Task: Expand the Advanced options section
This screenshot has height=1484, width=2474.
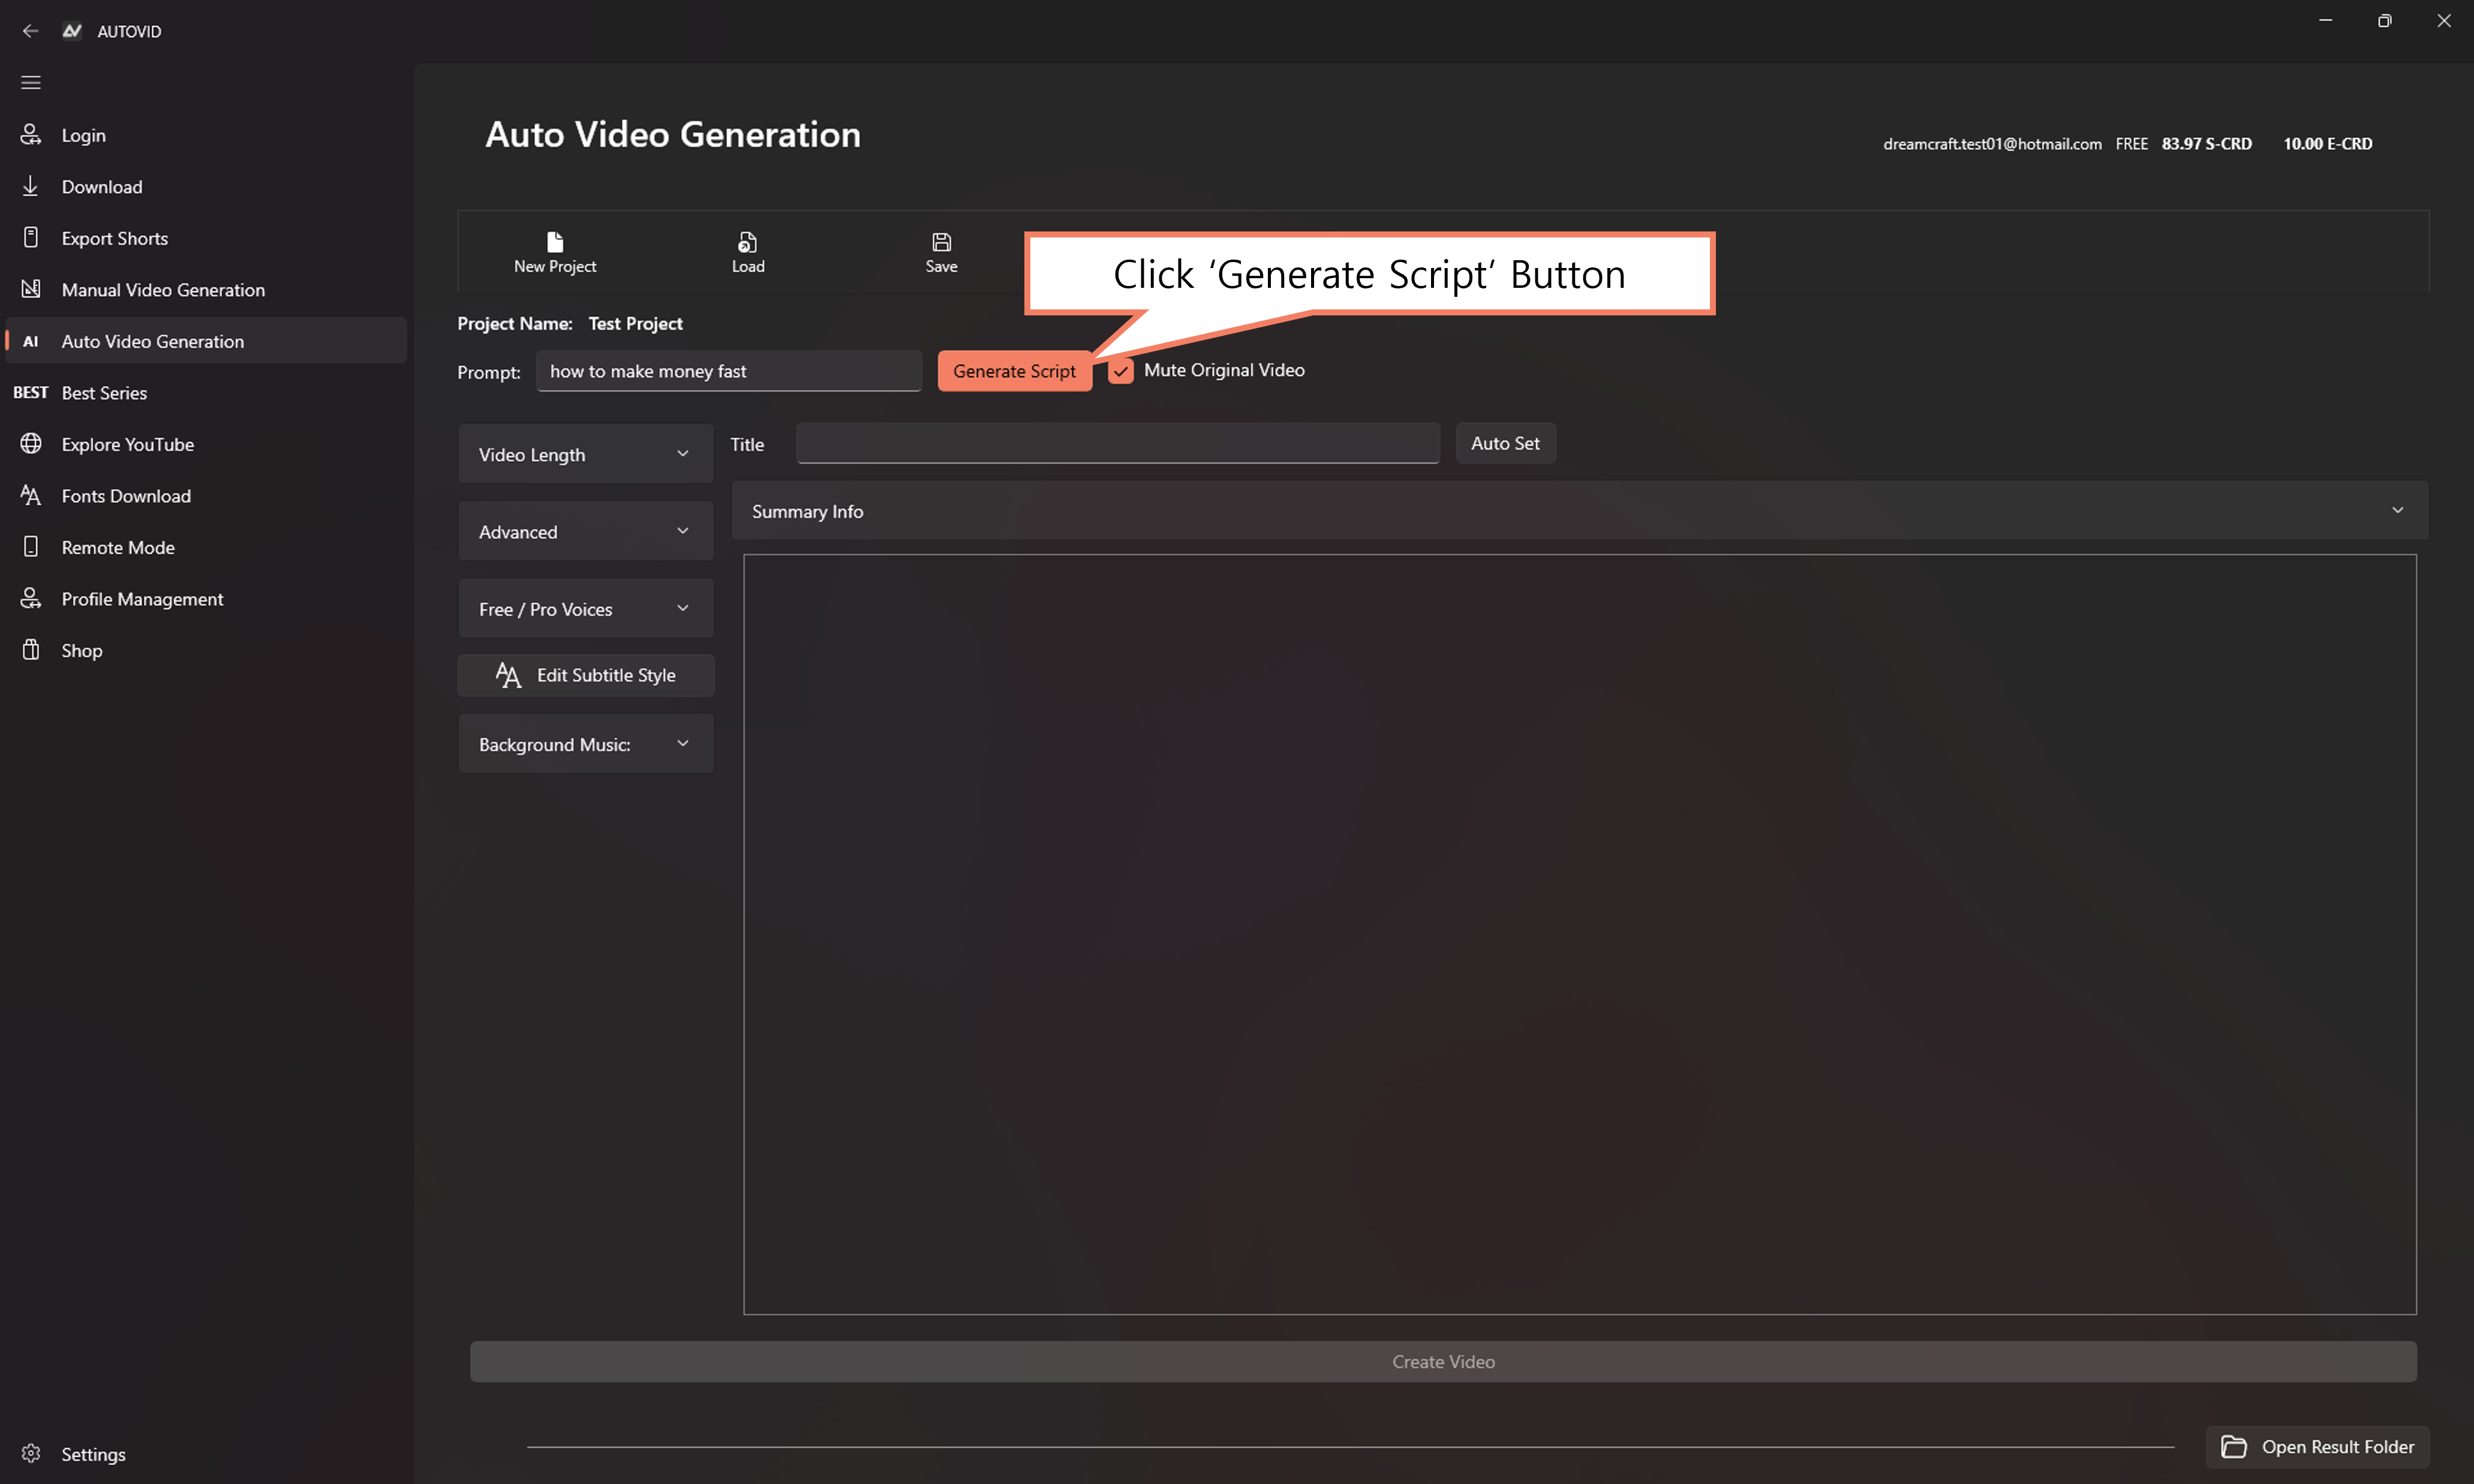Action: (585, 531)
